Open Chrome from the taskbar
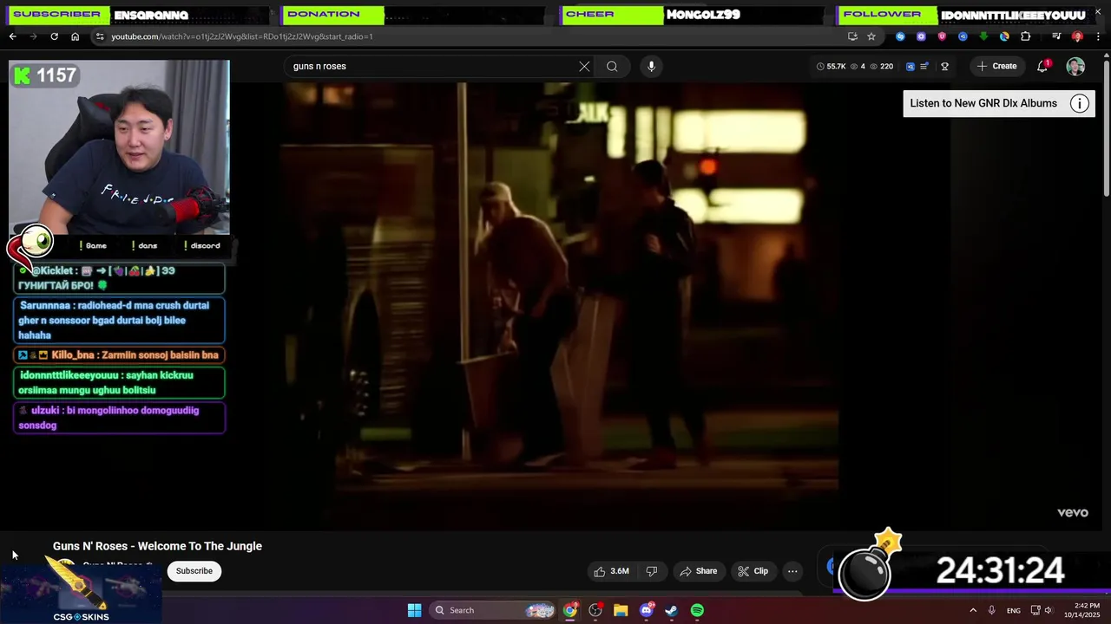 [x=570, y=610]
